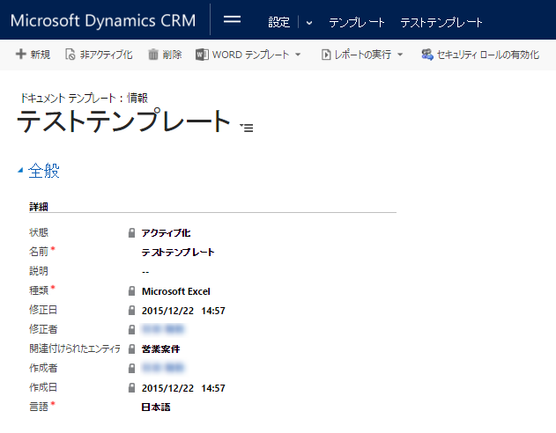Image resolution: width=556 pixels, height=433 pixels.
Task: Expand the WORD テンプレート dropdown arrow
Action: (x=298, y=55)
